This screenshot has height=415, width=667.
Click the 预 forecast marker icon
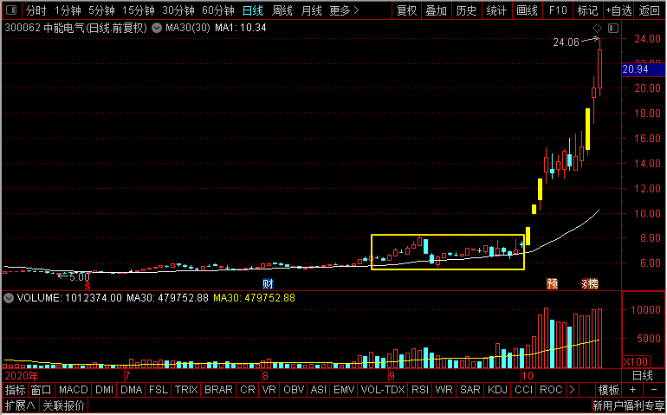pos(552,284)
